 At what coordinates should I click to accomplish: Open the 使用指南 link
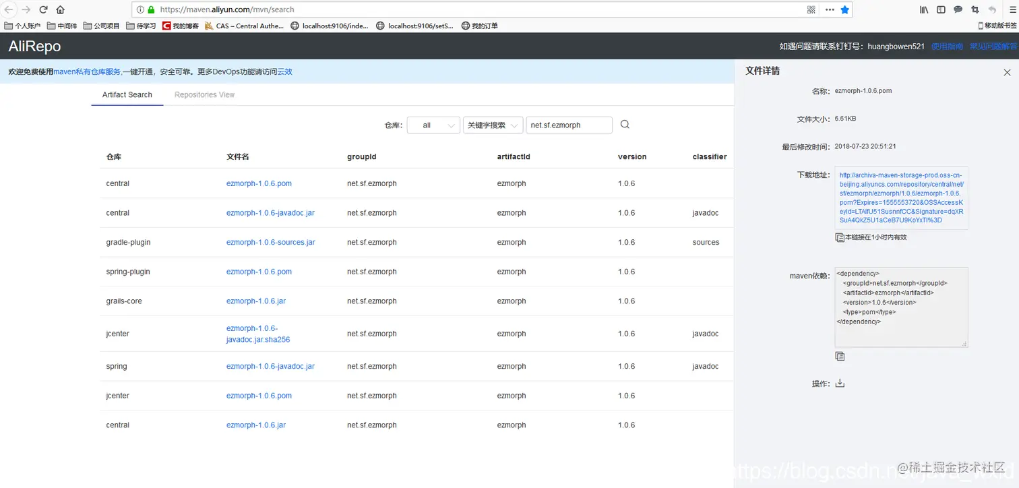[947, 47]
